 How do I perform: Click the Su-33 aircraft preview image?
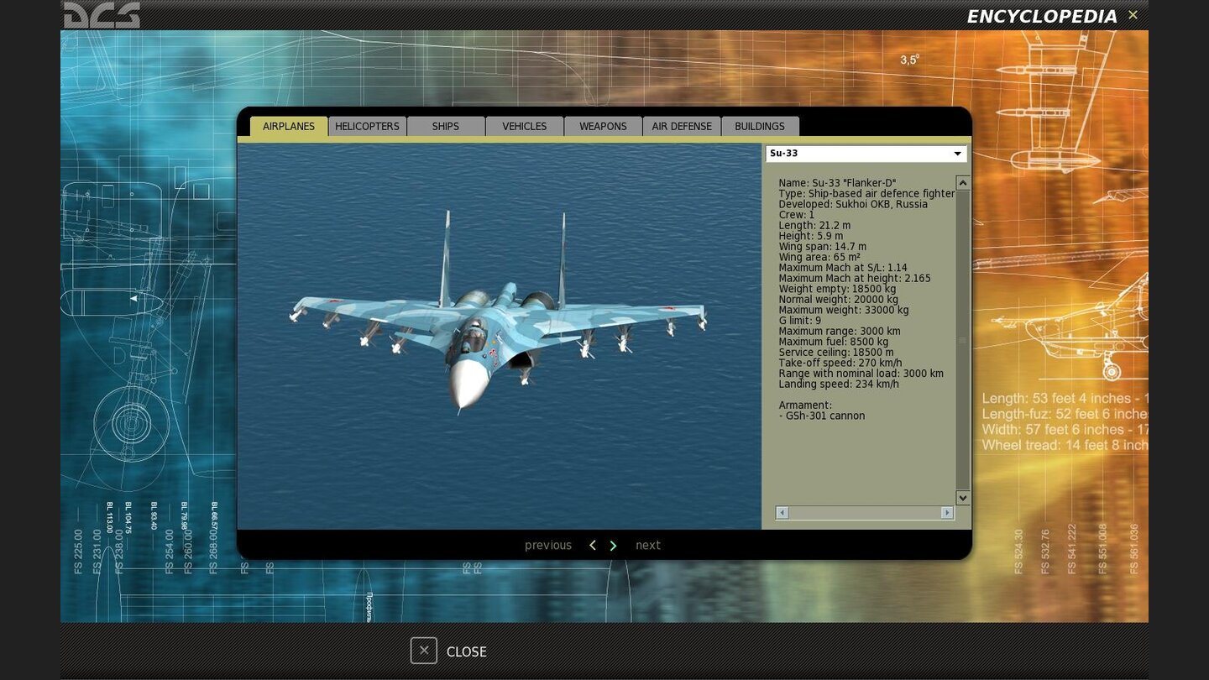(500, 336)
